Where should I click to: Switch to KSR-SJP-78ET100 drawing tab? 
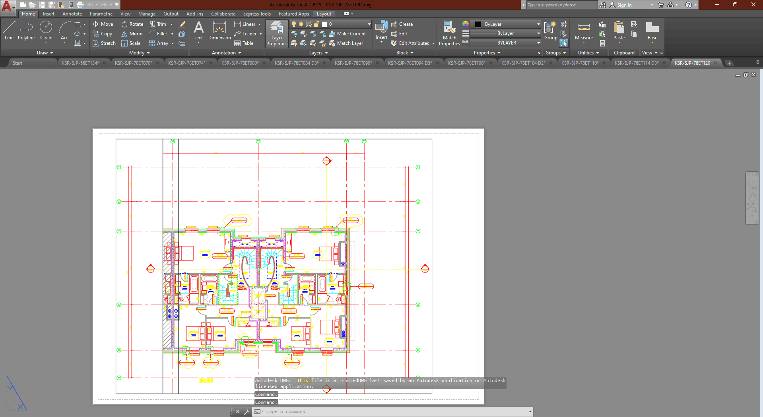coord(466,63)
